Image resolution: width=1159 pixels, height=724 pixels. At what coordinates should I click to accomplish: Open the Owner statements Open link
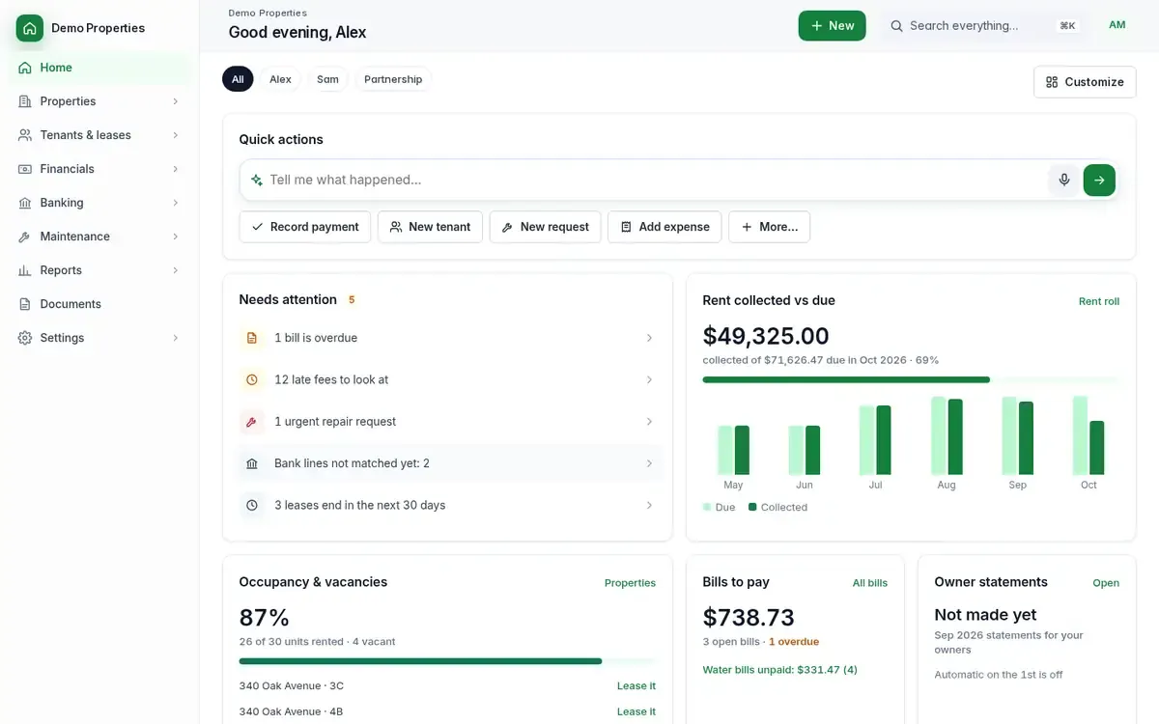(x=1106, y=583)
